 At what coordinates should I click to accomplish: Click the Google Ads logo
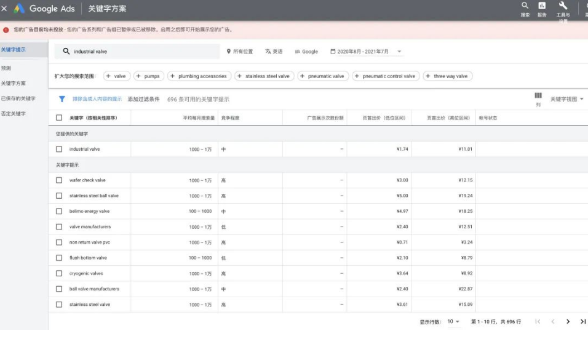coord(20,9)
